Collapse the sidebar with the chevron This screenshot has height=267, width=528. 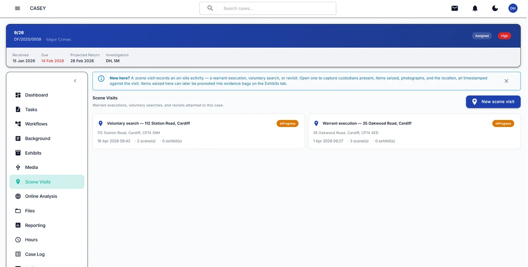(x=75, y=80)
